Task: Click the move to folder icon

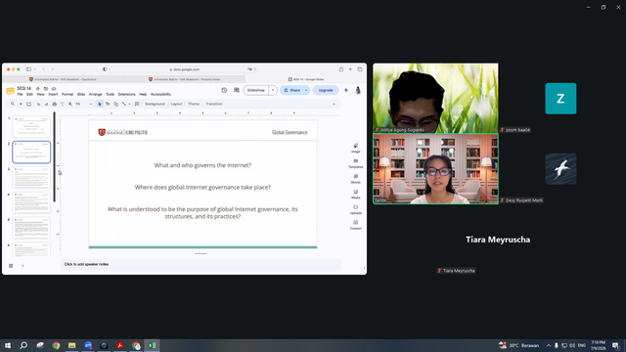Action: (46, 89)
